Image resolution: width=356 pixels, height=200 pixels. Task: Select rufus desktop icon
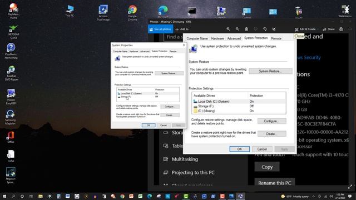[11, 156]
